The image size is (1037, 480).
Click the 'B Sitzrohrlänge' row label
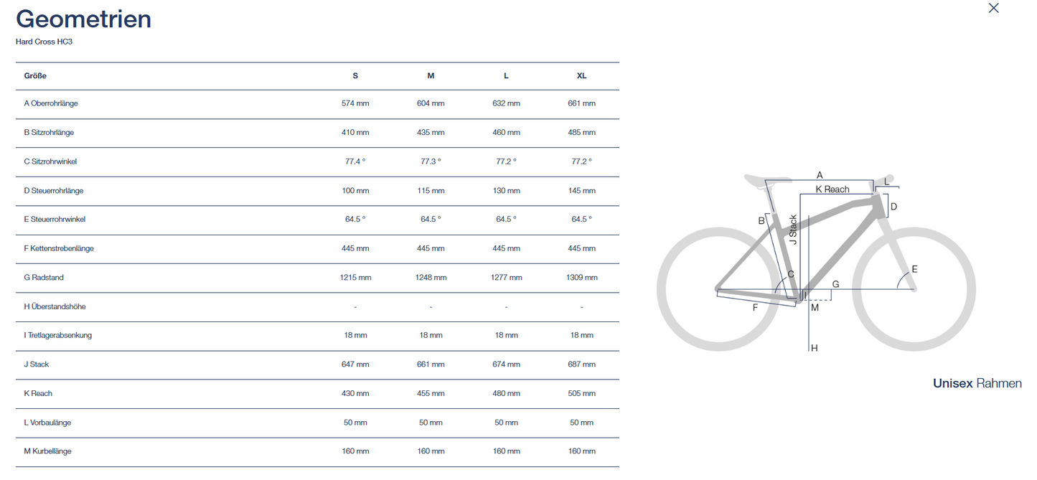49,133
